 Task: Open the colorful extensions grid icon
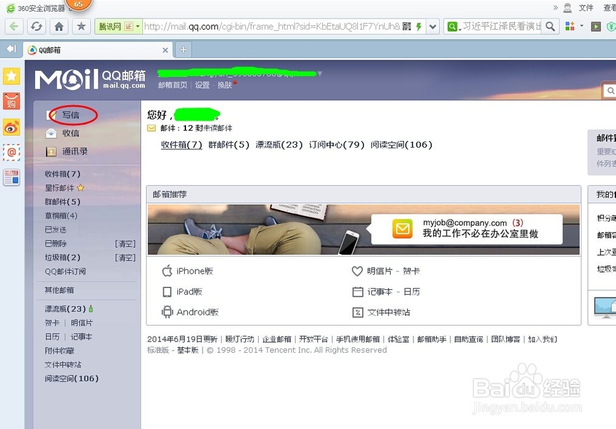click(x=570, y=26)
